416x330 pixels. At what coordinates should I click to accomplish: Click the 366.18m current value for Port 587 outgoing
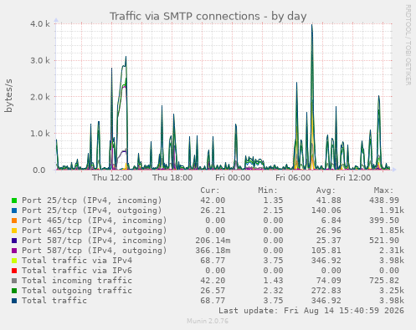(x=213, y=251)
